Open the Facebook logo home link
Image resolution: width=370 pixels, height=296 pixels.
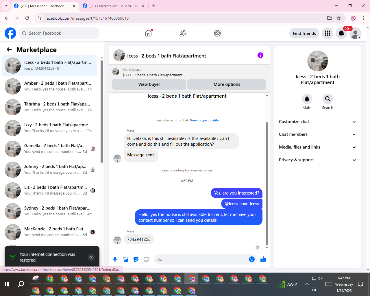click(10, 33)
